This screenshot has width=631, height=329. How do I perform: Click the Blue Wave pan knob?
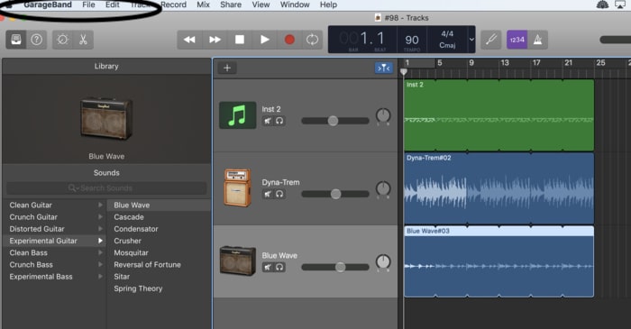[383, 262]
